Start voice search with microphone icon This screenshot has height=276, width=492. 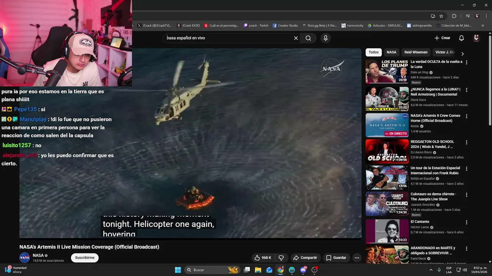[x=326, y=38]
